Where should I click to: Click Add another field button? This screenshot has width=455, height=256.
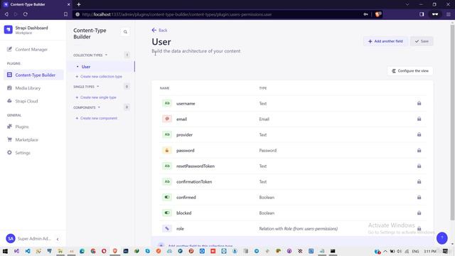(385, 41)
